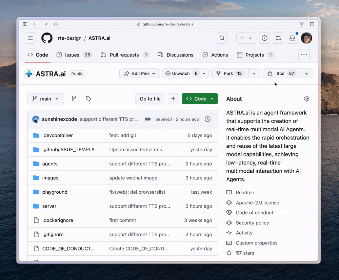The height and width of the screenshot is (280, 339).
Task: Open the .devcontainer folder
Action: pos(58,135)
